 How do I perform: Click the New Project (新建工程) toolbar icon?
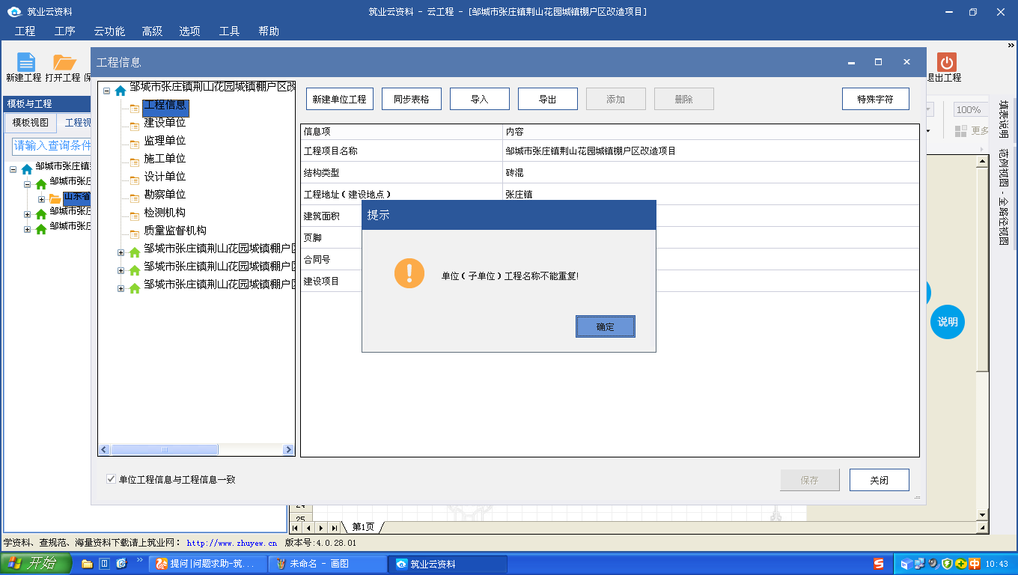pos(25,63)
